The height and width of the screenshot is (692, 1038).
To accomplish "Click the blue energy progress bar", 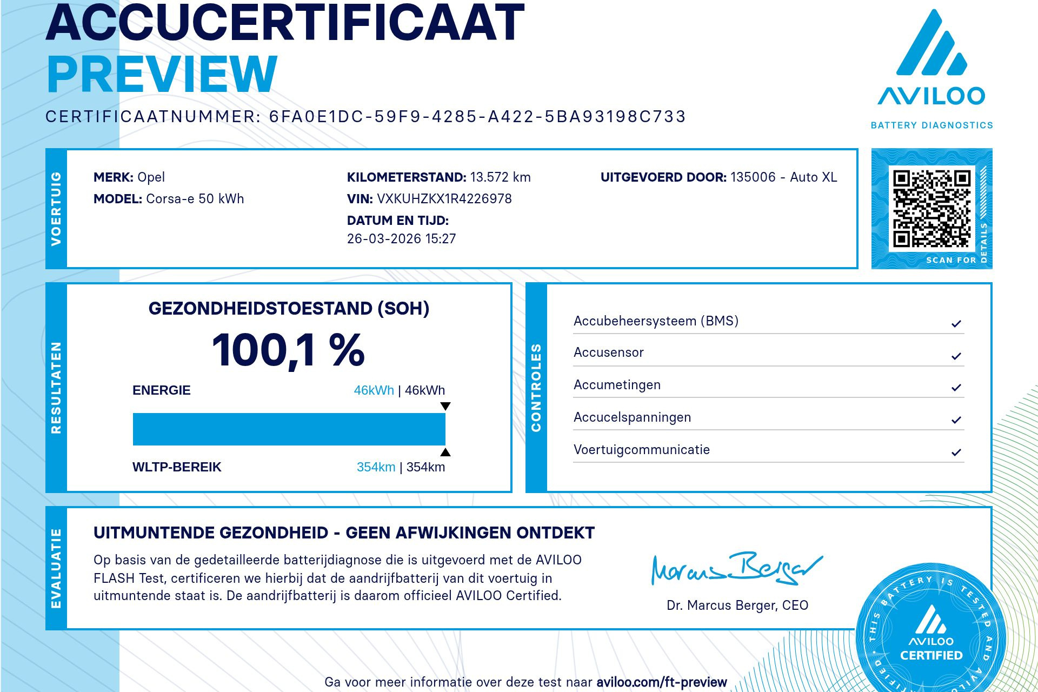I will pos(289,429).
